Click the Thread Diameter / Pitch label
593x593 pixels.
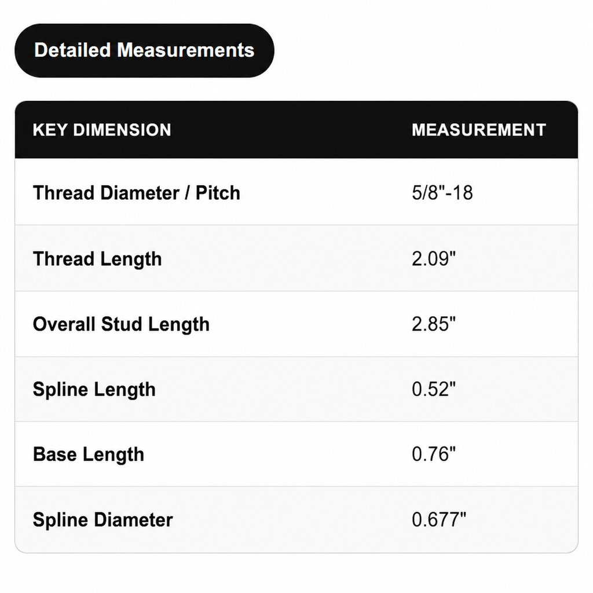pyautogui.click(x=137, y=193)
